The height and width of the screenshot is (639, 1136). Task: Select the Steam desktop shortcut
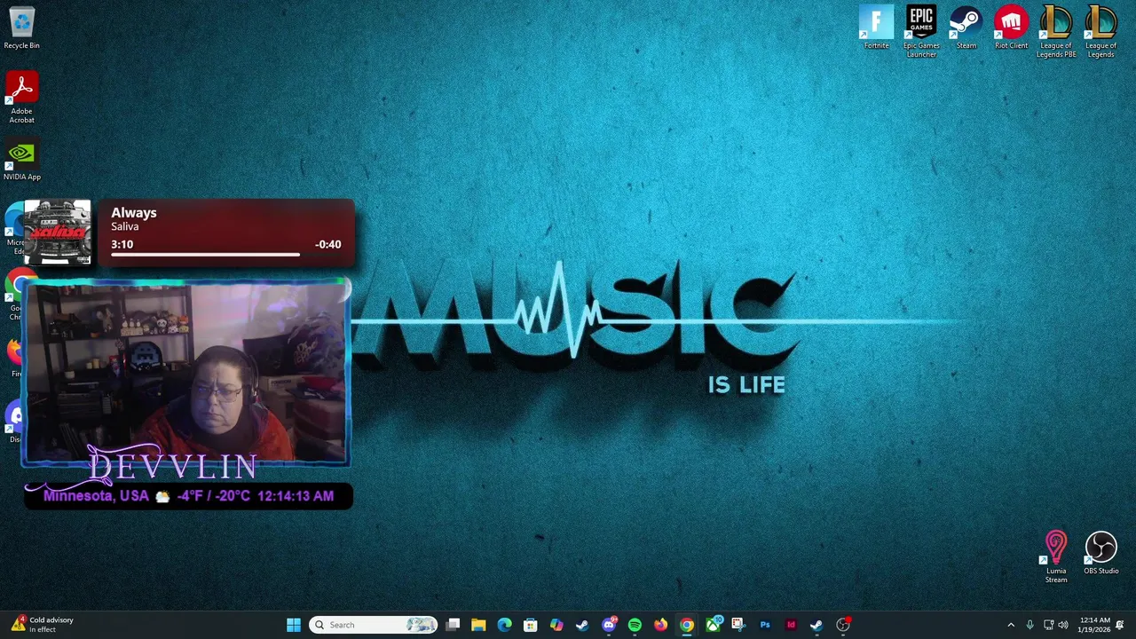[966, 28]
